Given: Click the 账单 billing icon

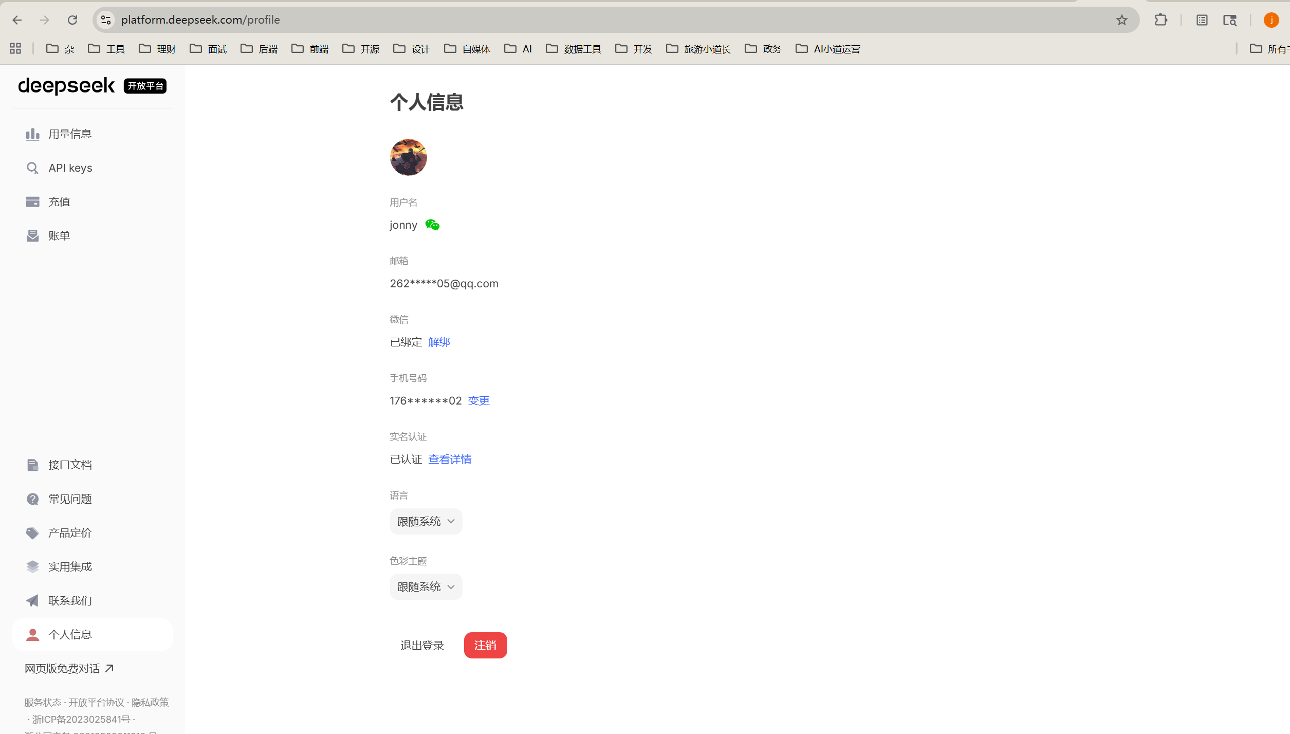Looking at the screenshot, I should point(32,236).
